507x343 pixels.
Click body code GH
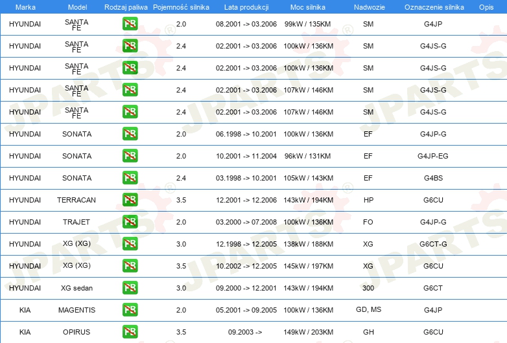point(368,332)
